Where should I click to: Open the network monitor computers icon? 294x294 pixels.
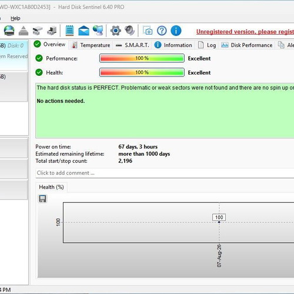pyautogui.click(x=98, y=31)
